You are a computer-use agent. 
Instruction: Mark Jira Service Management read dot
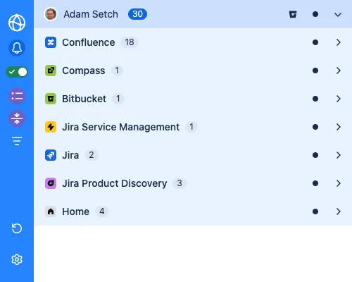coord(315,127)
